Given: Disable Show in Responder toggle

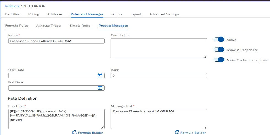Looking at the screenshot, I should 219,50.
